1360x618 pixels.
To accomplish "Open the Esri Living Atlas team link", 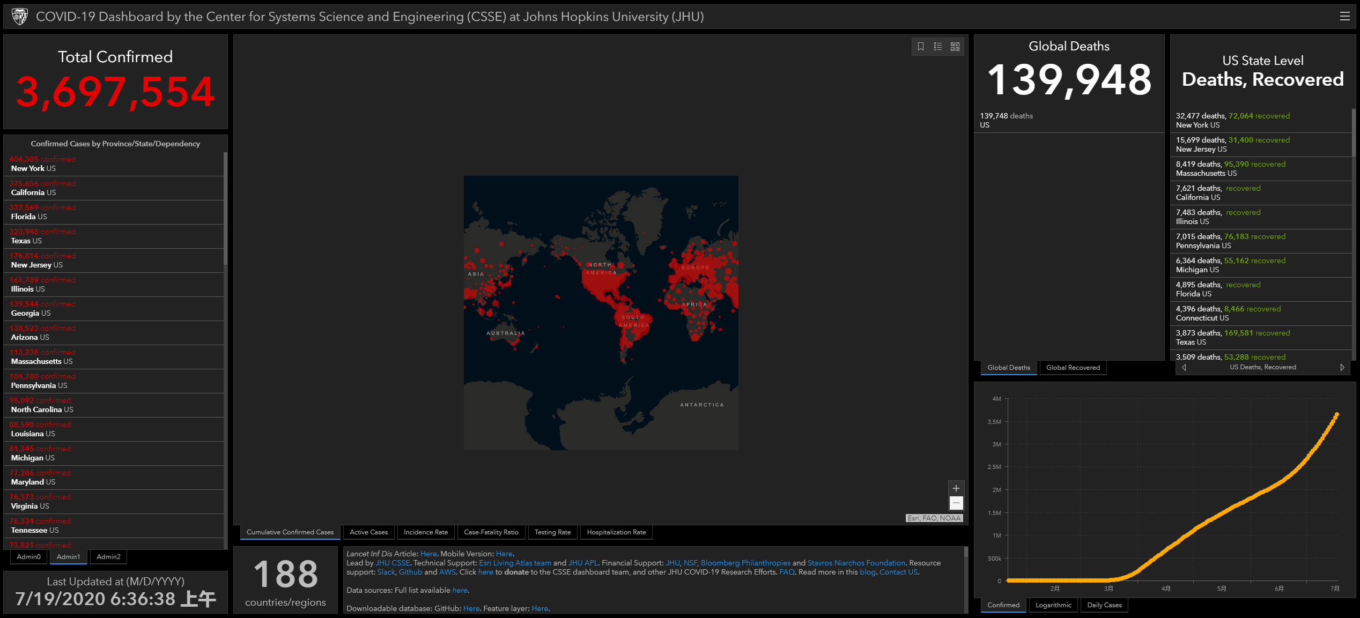I will 515,563.
